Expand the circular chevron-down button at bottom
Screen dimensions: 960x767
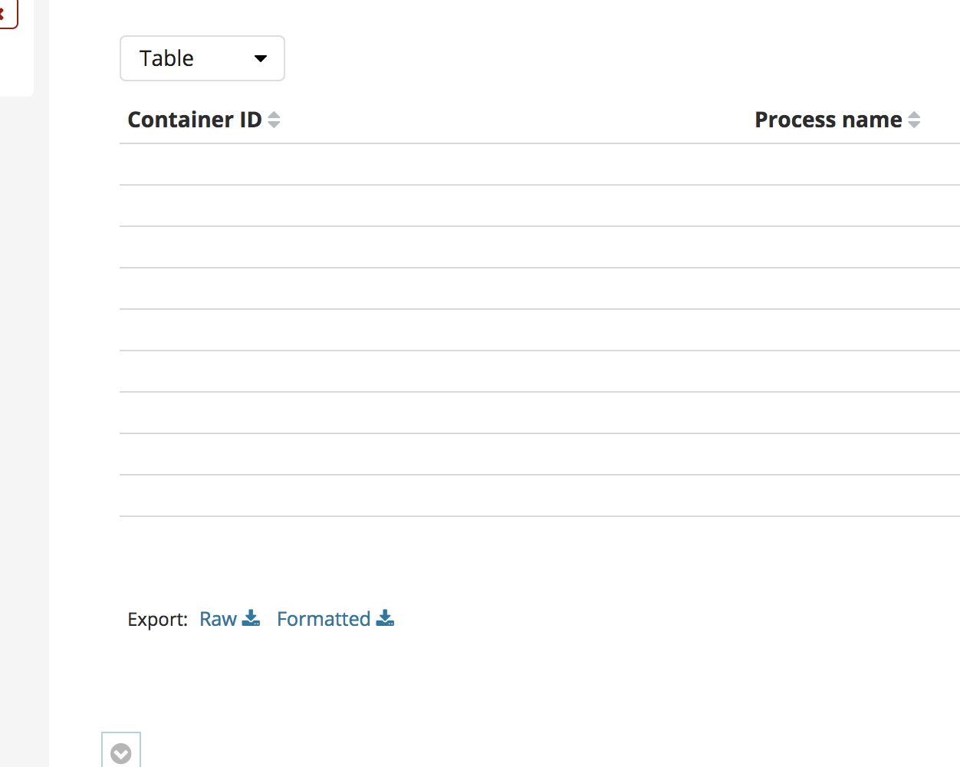click(x=121, y=753)
